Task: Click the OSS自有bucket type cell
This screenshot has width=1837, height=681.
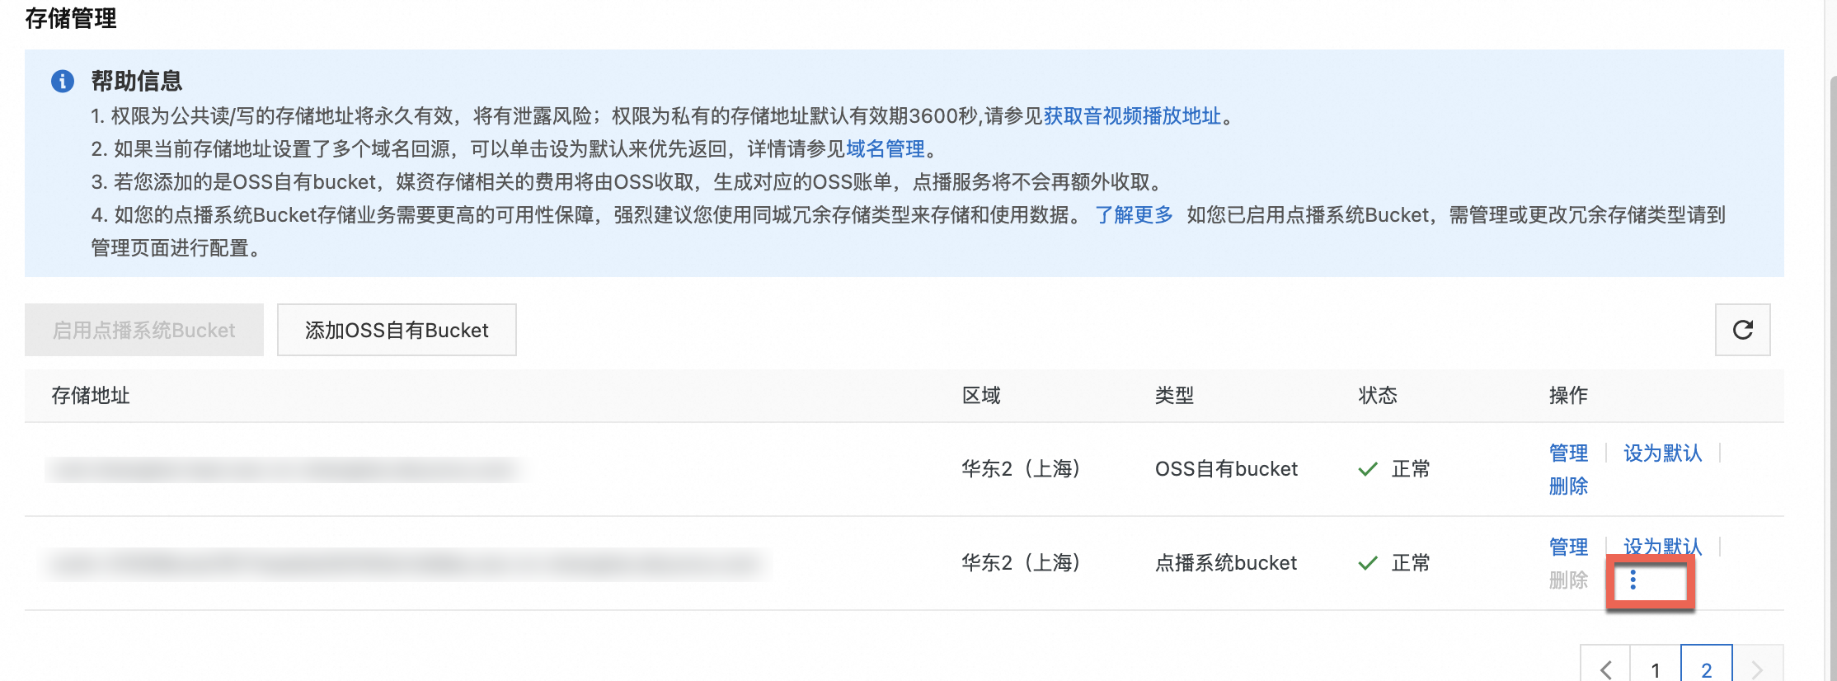Action: (x=1226, y=469)
